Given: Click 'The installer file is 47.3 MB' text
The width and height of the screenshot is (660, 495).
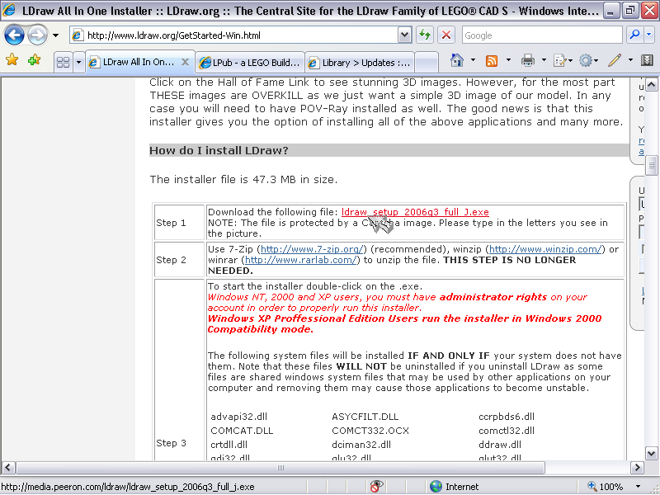Looking at the screenshot, I should (243, 180).
